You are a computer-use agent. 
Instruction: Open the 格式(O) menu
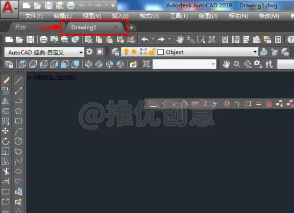149,16
